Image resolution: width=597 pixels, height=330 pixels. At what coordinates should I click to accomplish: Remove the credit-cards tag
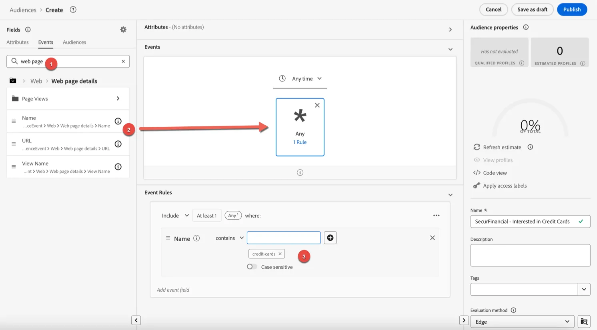pyautogui.click(x=280, y=254)
